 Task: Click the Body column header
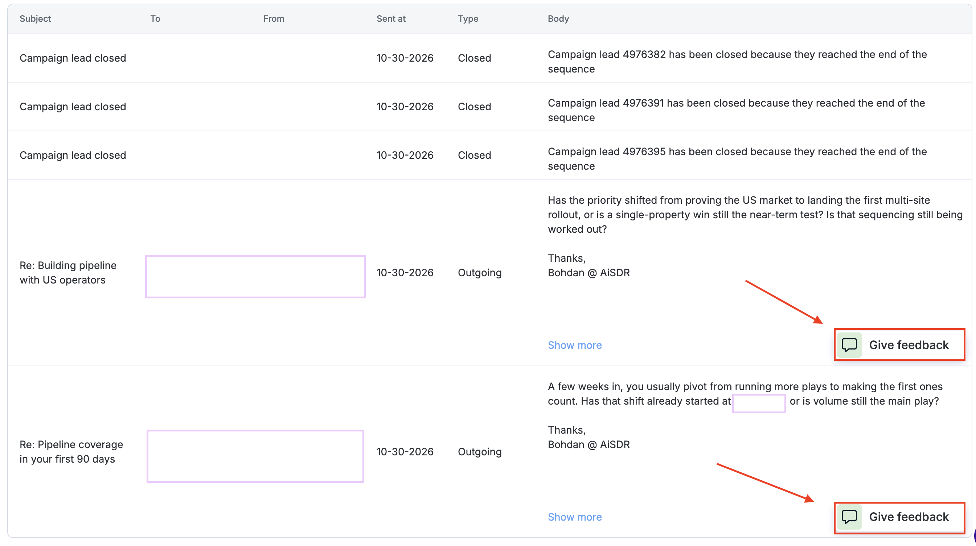558,18
